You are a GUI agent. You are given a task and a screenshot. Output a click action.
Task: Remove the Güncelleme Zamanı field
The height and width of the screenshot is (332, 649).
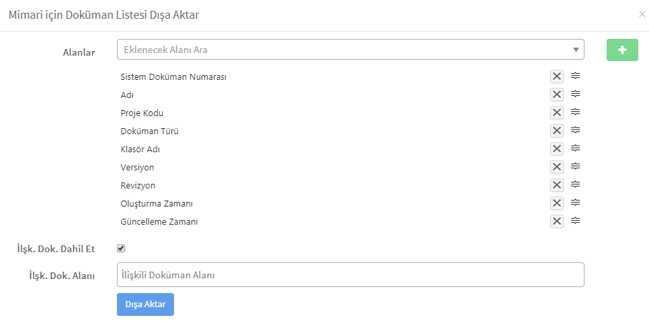(x=557, y=221)
